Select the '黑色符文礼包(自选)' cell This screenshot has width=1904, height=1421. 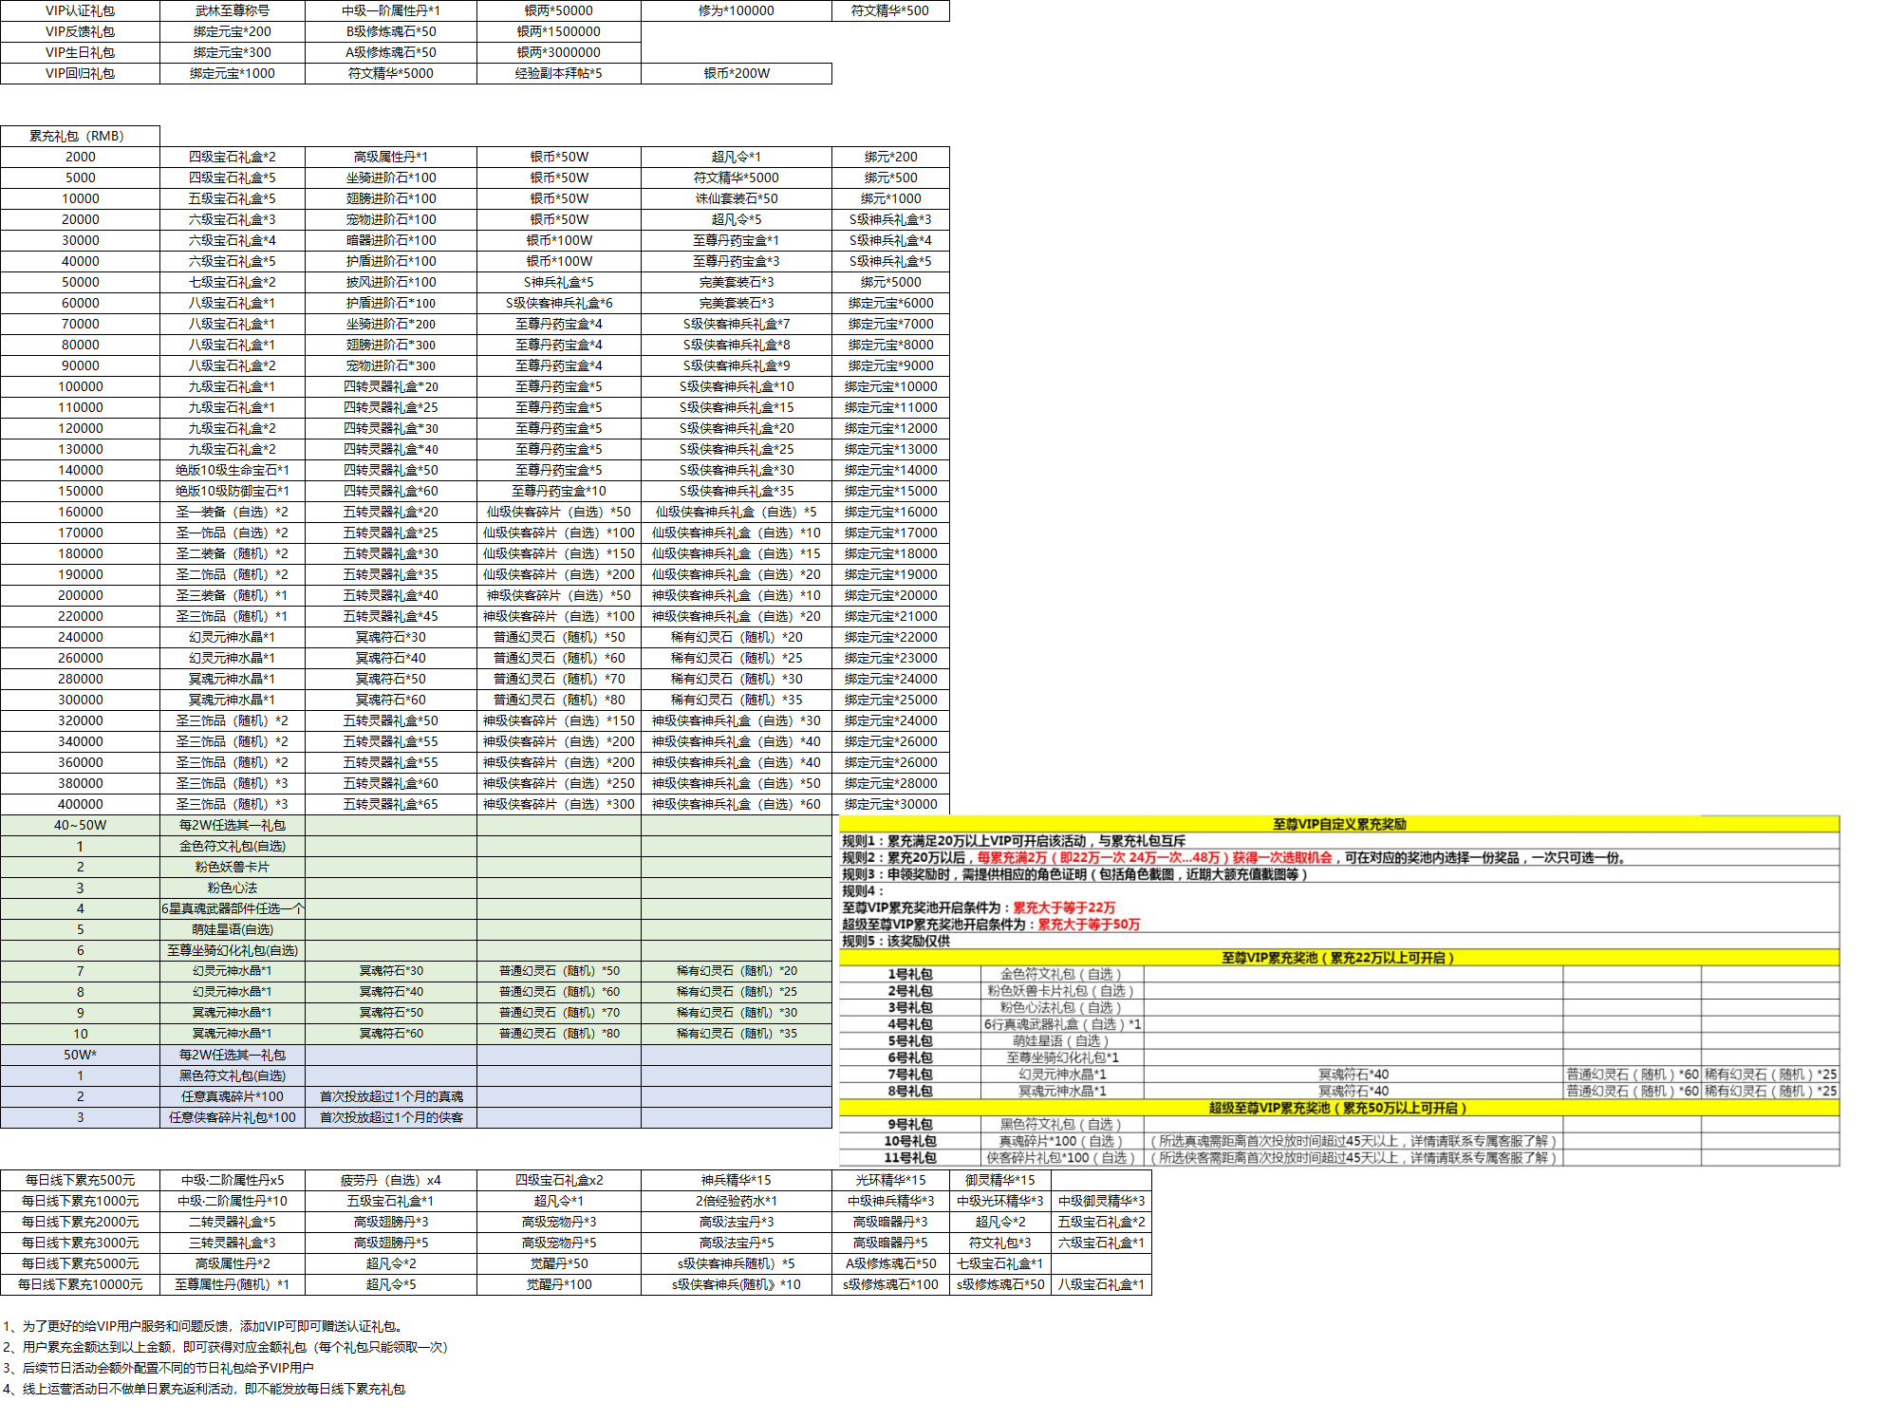click(233, 1075)
